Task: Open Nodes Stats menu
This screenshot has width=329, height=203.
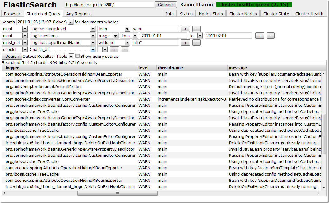Action: 211,14
